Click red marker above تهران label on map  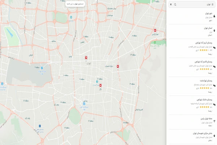86,58
